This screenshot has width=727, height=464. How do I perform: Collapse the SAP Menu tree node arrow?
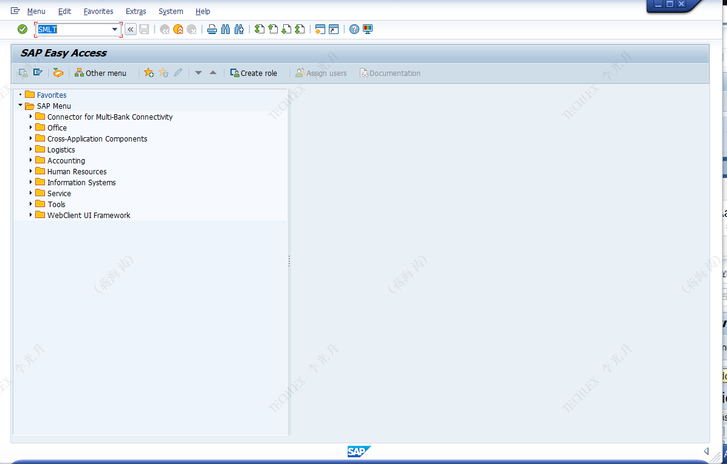coord(21,106)
